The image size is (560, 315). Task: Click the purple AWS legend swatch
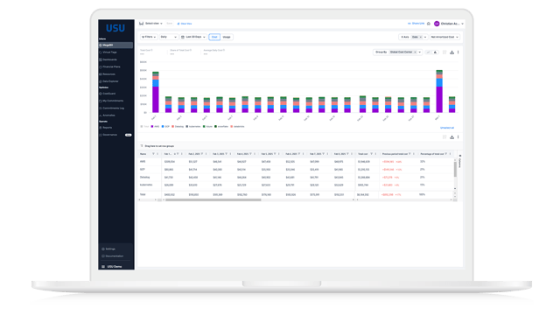tap(152, 126)
